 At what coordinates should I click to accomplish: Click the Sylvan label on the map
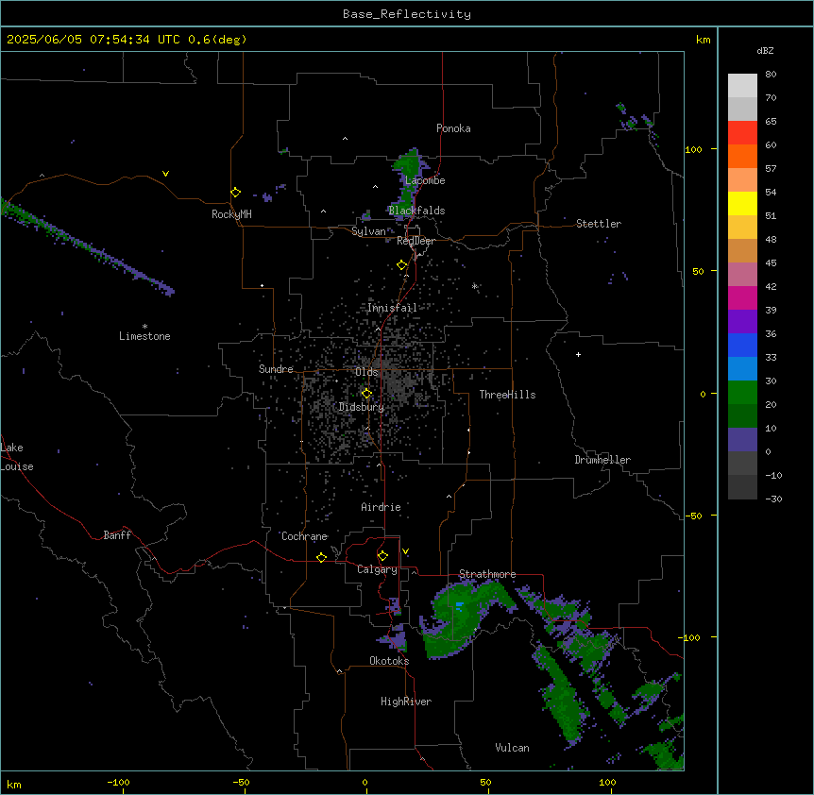368,231
